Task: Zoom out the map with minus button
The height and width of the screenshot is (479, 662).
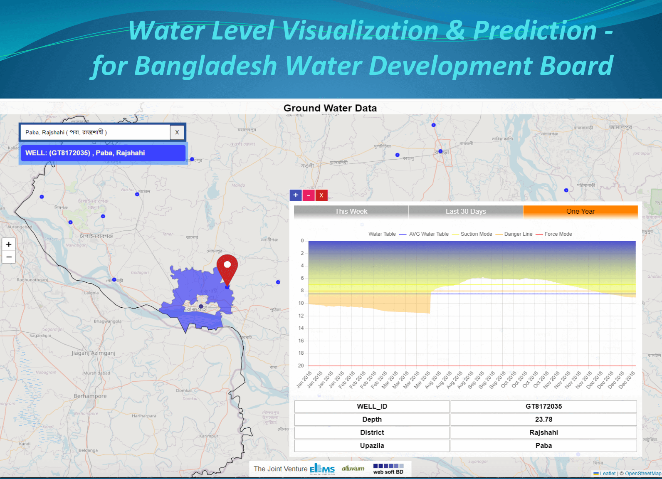Action: 9,257
